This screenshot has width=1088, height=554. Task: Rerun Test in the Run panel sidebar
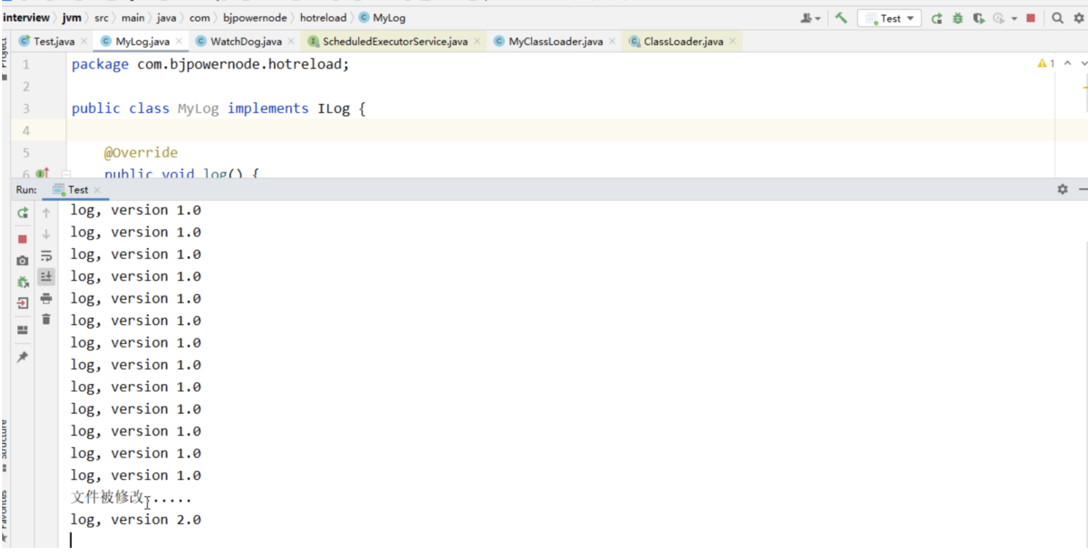23,213
